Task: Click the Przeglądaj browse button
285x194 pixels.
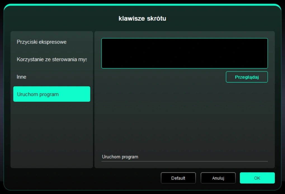Action: [x=247, y=77]
